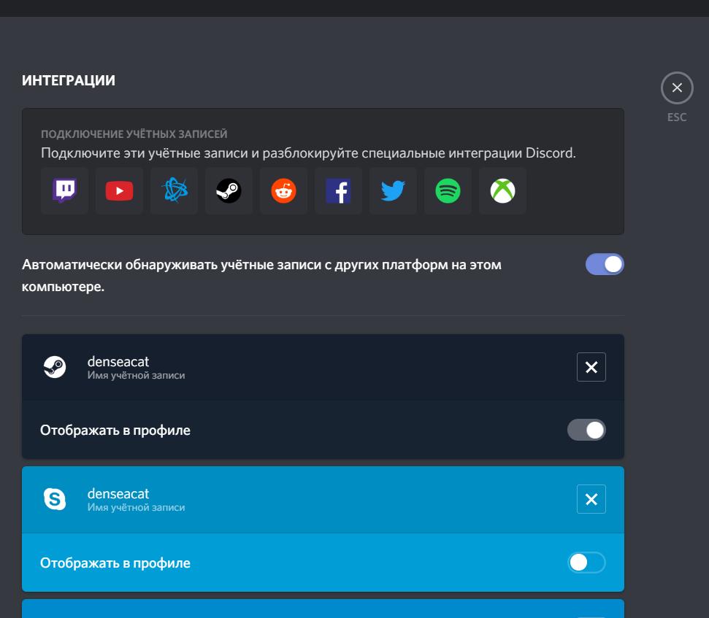Connect a Facebook account

tap(338, 190)
